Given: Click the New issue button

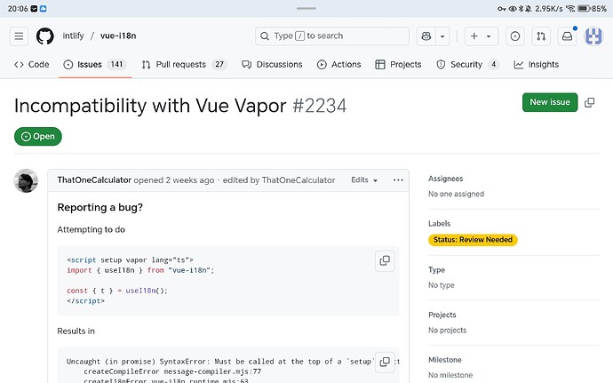Looking at the screenshot, I should pyautogui.click(x=550, y=102).
